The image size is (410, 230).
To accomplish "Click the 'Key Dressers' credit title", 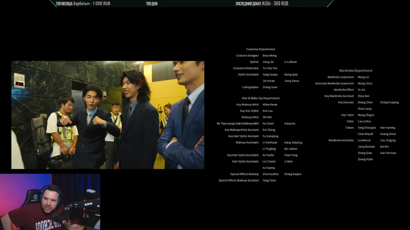I will coord(346,103).
